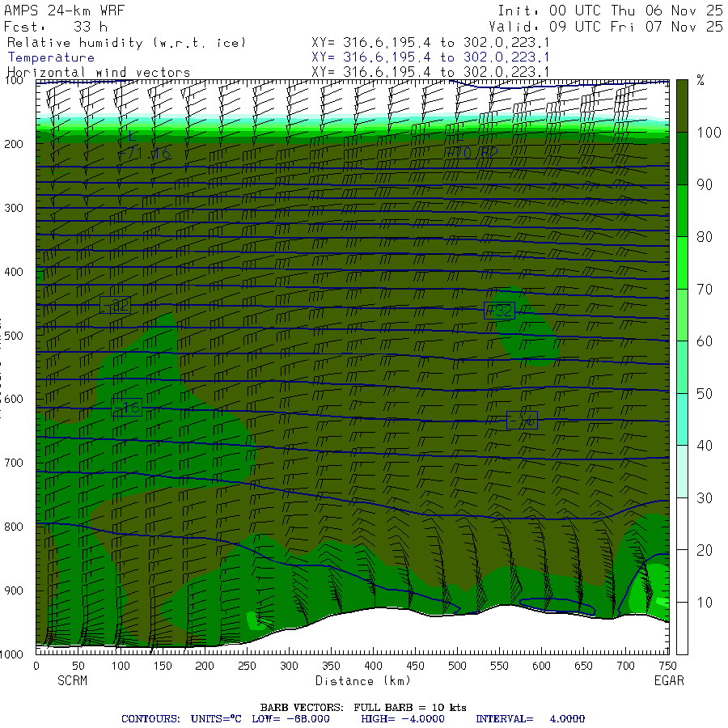Select the "500" pressure axis tick label
Image resolution: width=728 pixels, height=728 pixels.
click(14, 336)
